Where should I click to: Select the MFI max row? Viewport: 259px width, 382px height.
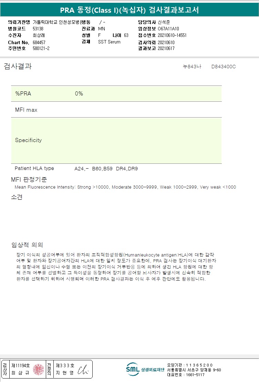(x=116, y=110)
